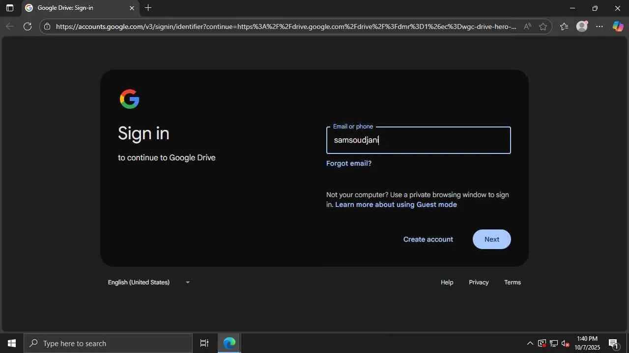Click the Next button
The image size is (629, 353).
(x=492, y=239)
